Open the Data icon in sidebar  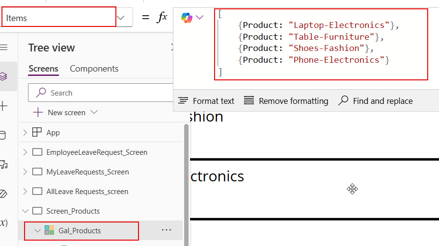coord(3,135)
